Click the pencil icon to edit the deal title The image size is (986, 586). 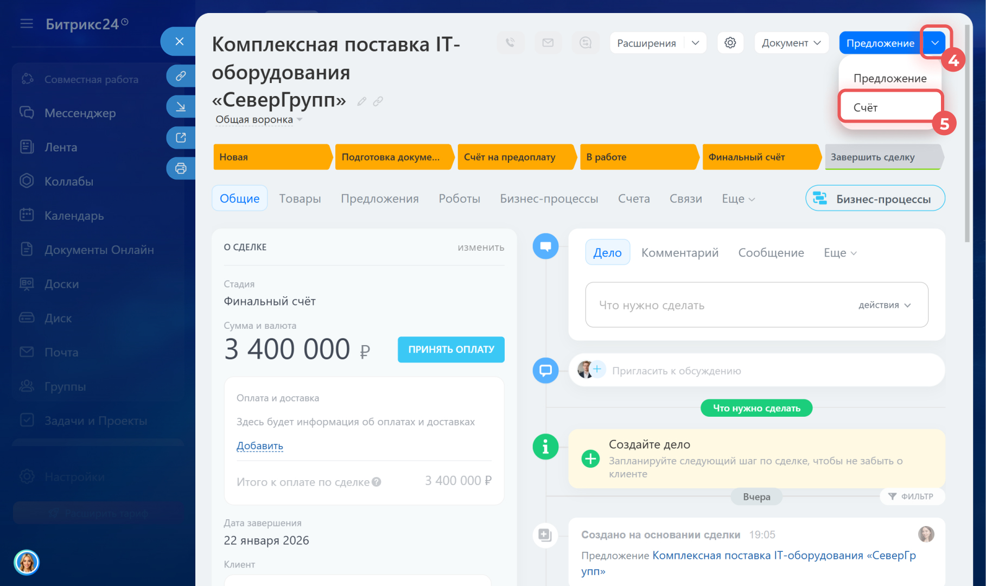pyautogui.click(x=361, y=101)
